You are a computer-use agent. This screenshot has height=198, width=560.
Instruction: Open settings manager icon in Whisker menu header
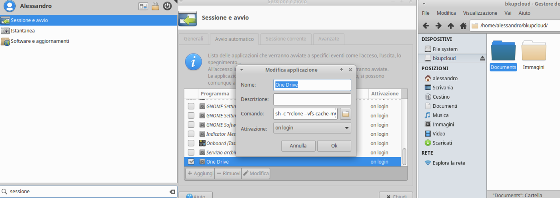[x=143, y=6]
